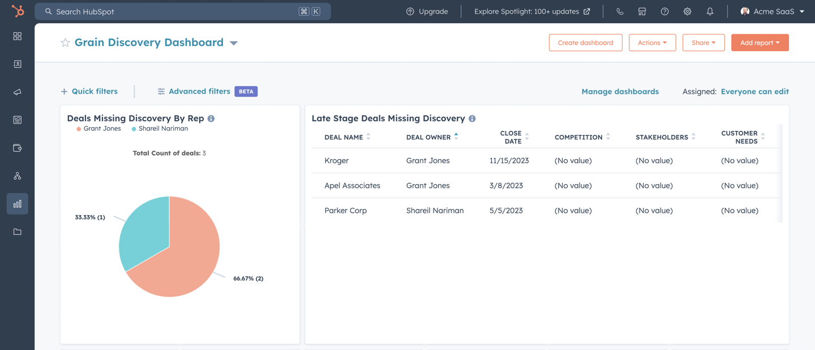Click the Apel Associates deal name
This screenshot has height=350, width=815.
(352, 186)
